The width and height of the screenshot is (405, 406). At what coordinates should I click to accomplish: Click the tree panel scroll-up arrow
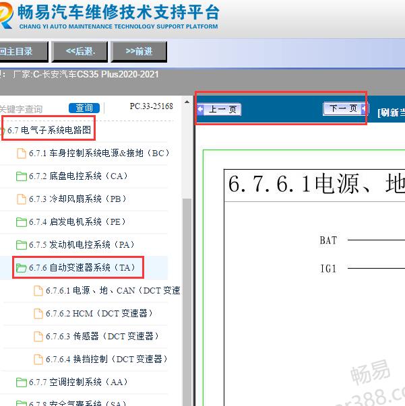(x=187, y=102)
